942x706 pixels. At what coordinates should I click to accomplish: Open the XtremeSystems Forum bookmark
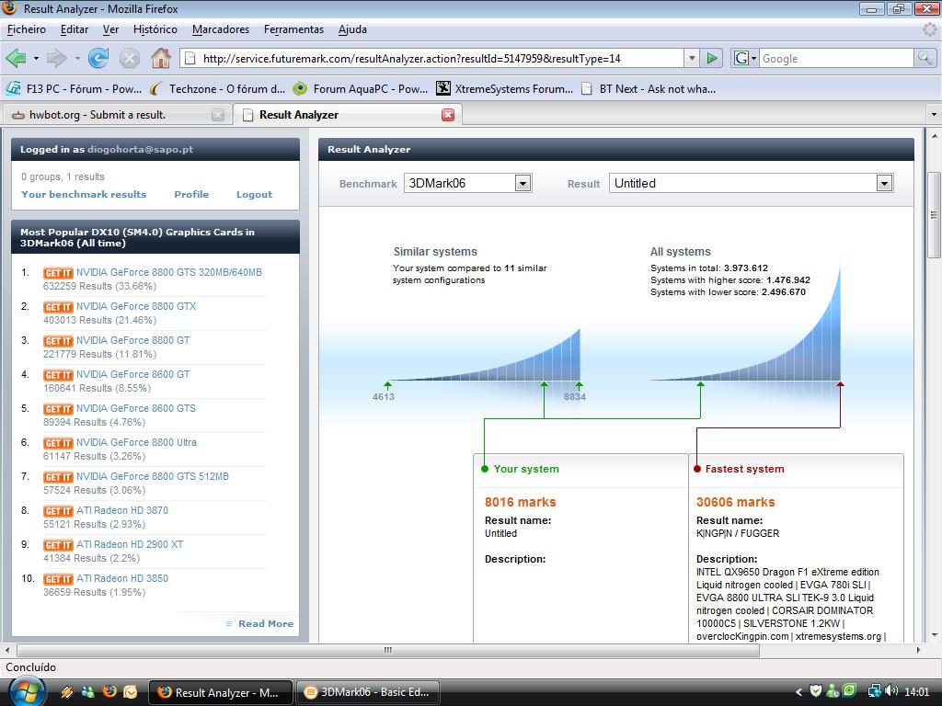point(505,89)
